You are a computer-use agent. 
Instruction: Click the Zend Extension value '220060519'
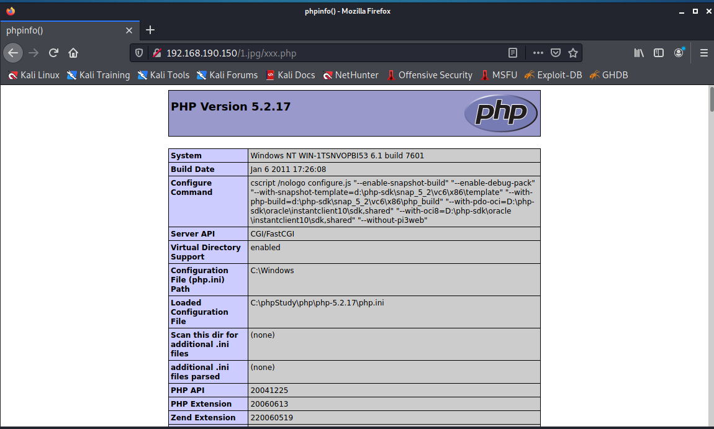pos(271,418)
